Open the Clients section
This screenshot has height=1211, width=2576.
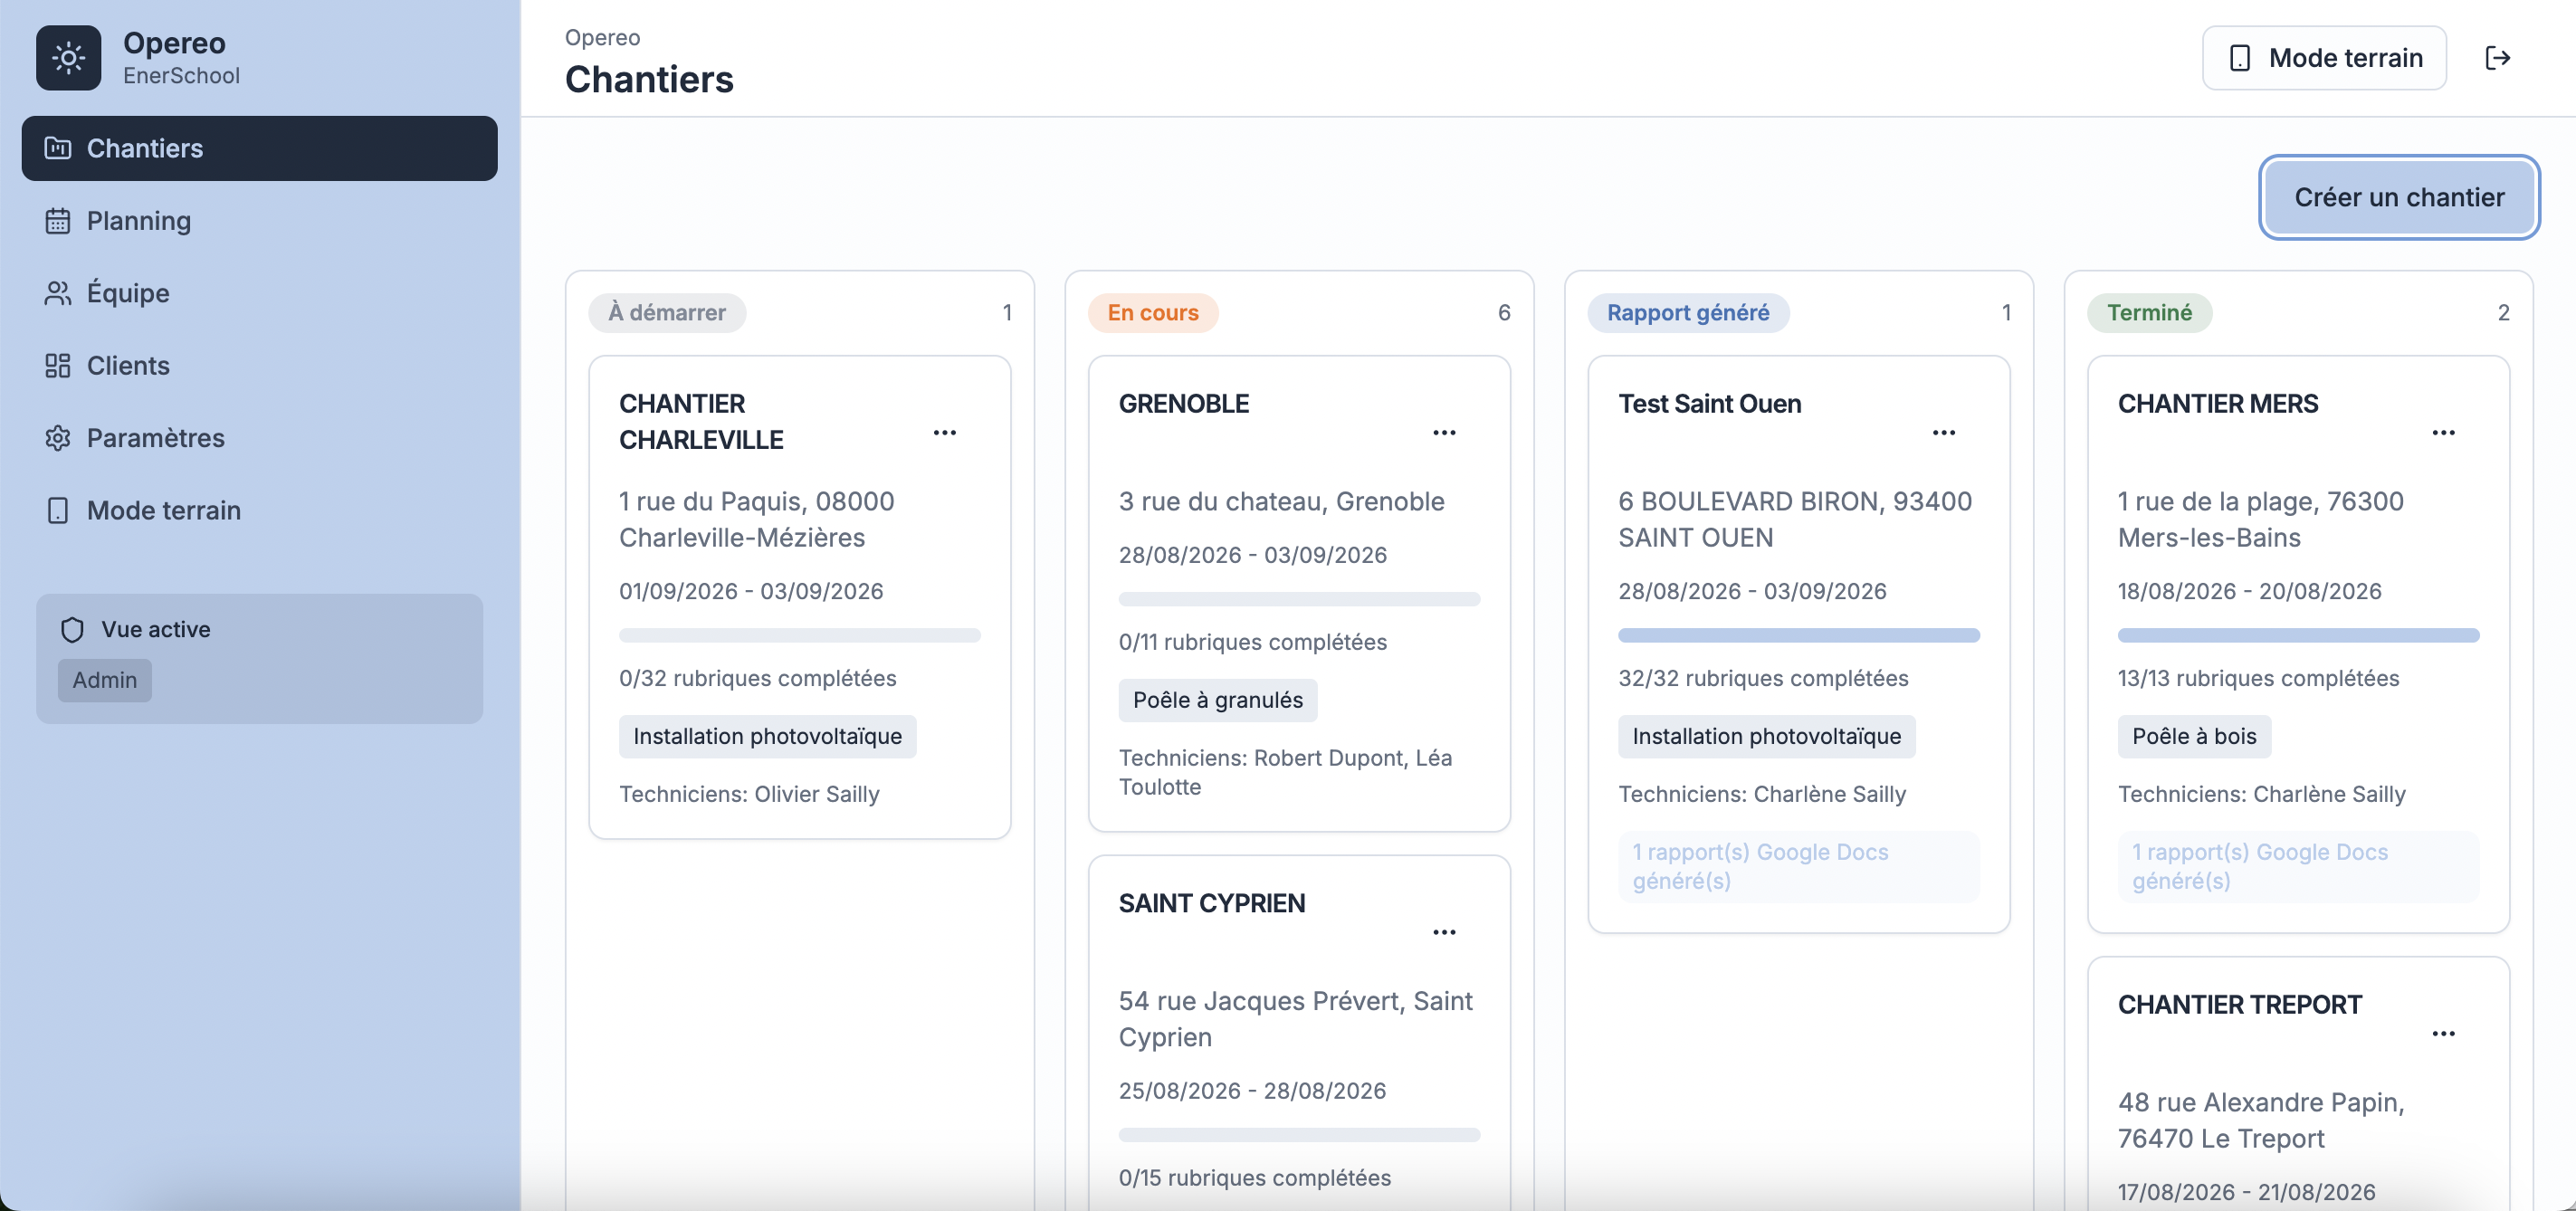pyautogui.click(x=259, y=366)
